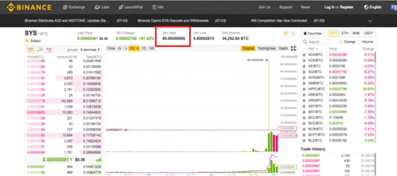The width and height of the screenshot is (397, 176).
Task: Switch to light theme sun icon
Action: (286, 33)
